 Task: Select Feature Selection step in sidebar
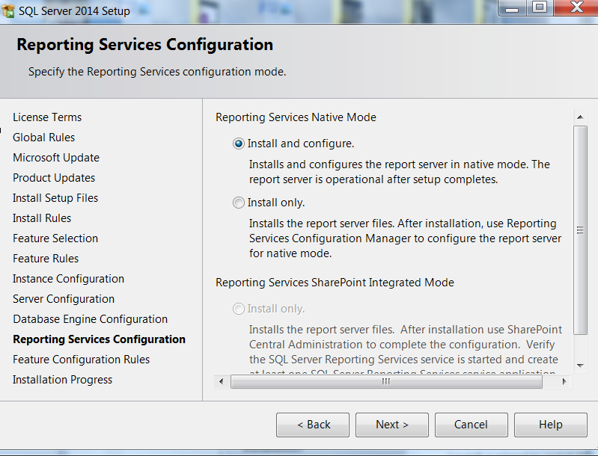click(55, 238)
